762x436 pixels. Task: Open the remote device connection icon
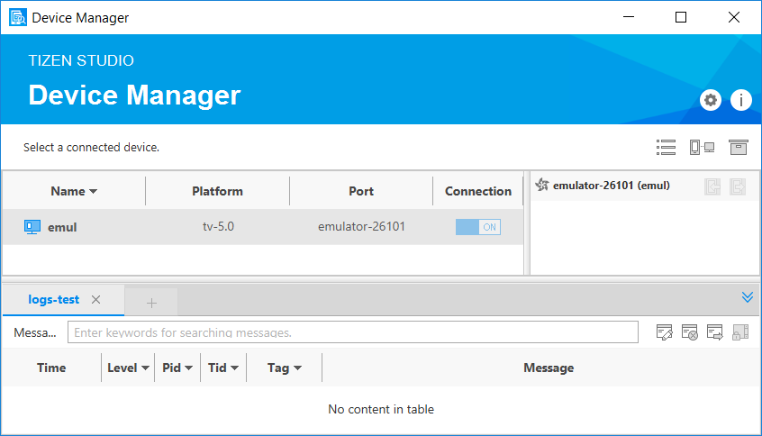702,147
